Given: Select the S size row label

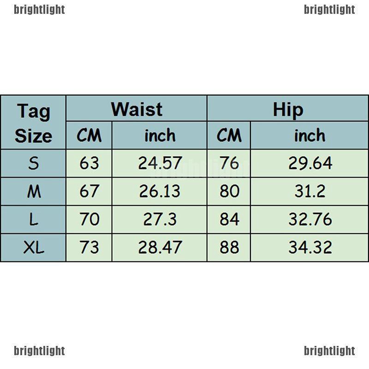Looking at the screenshot, I should (33, 163).
